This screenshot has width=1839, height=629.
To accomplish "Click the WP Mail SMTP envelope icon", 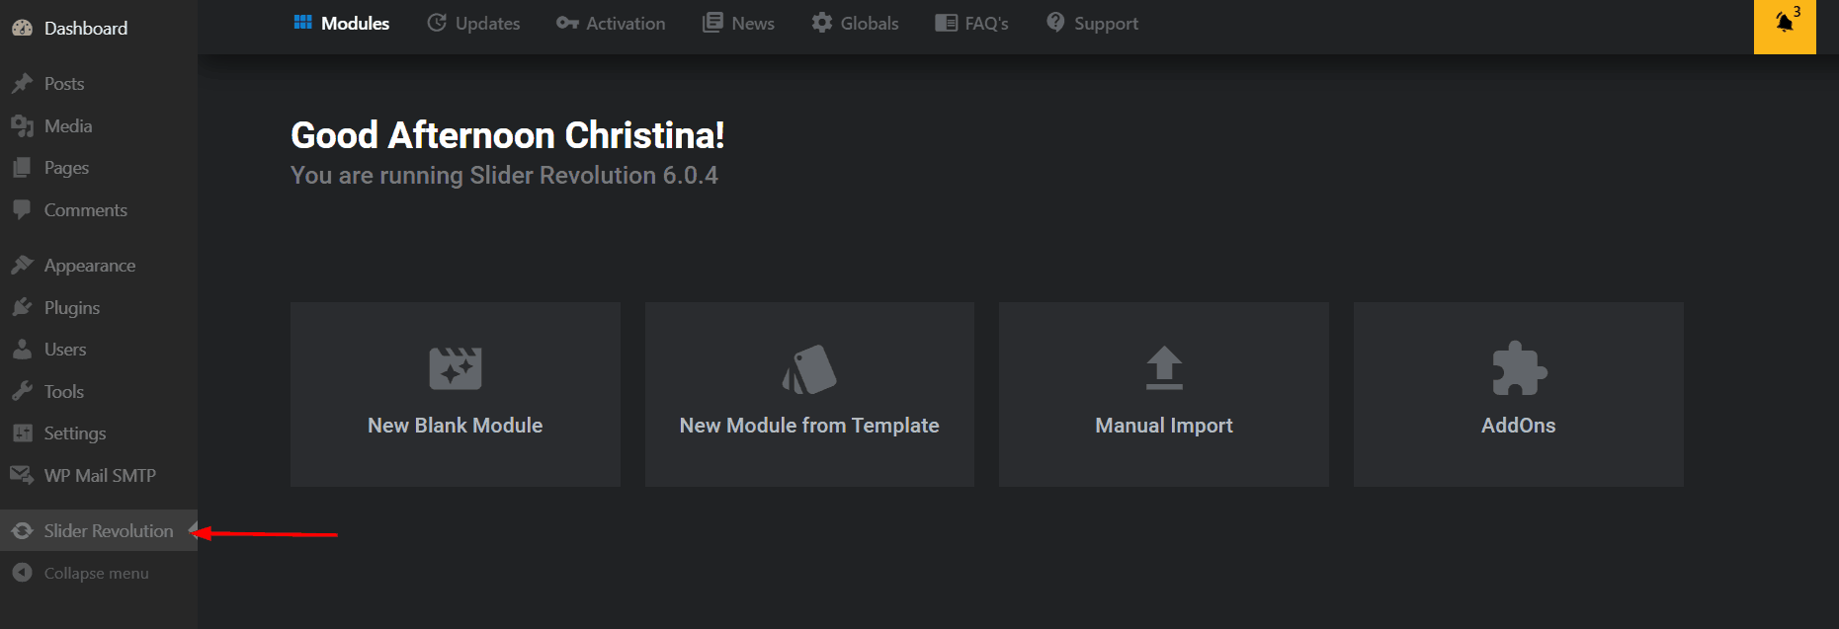I will click(x=22, y=476).
